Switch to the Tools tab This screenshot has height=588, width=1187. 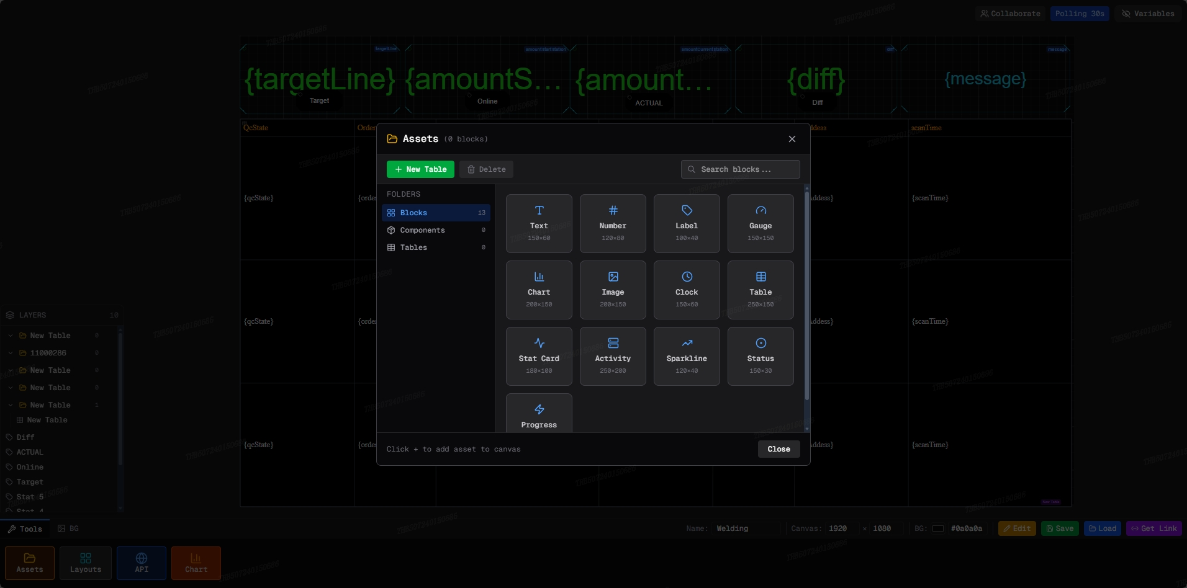click(x=25, y=529)
